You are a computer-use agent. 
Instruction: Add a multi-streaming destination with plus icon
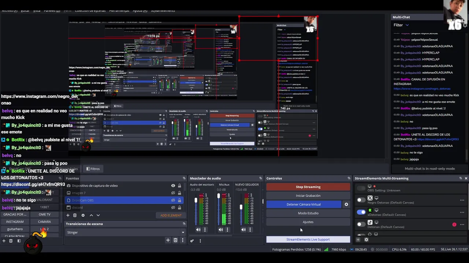coord(358,240)
